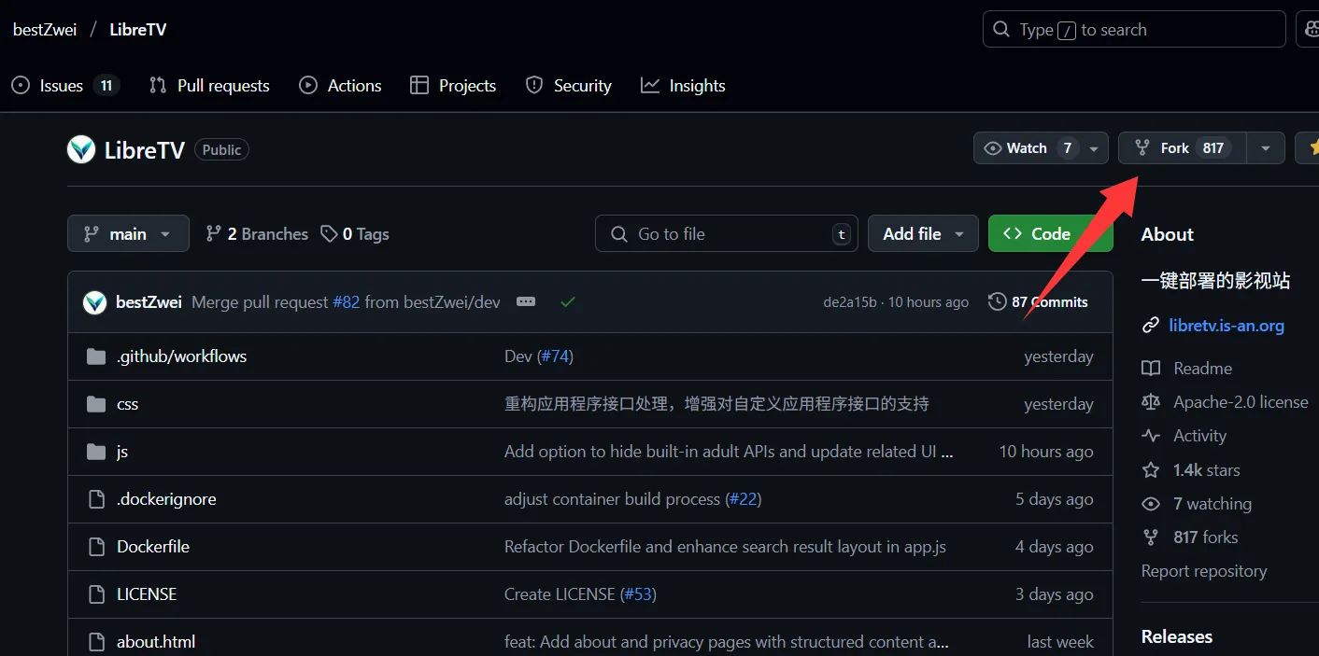The height and width of the screenshot is (656, 1319).
Task: Expand commit message ellipsis button
Action: coord(526,302)
